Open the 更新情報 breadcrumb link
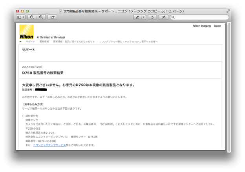The image size is (245, 172). pyautogui.click(x=44, y=42)
